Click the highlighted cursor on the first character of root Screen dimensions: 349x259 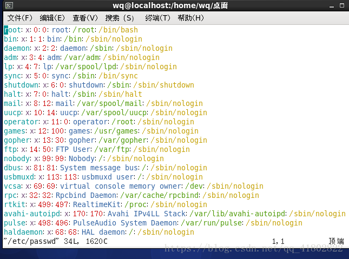pos(6,30)
